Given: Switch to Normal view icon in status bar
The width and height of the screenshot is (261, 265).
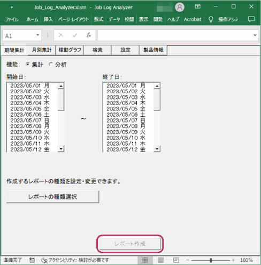Looking at the screenshot, I should [145, 260].
